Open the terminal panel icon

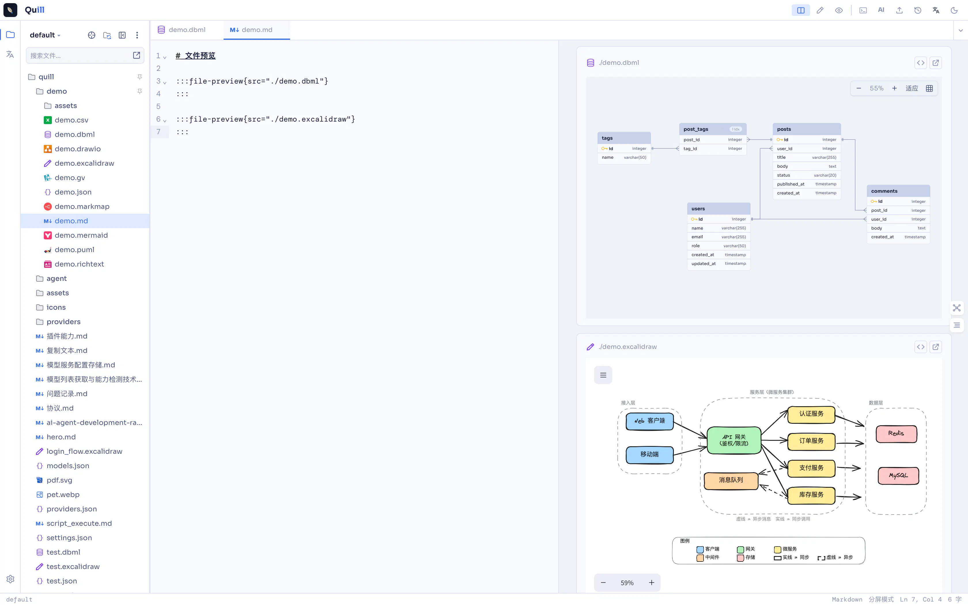[863, 10]
